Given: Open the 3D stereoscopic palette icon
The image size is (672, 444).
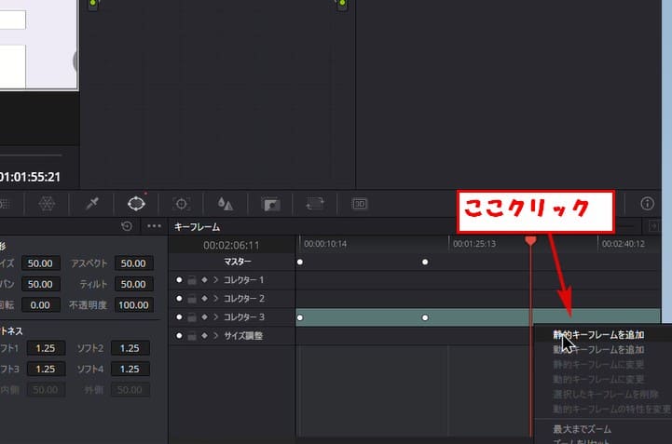Looking at the screenshot, I should (359, 203).
